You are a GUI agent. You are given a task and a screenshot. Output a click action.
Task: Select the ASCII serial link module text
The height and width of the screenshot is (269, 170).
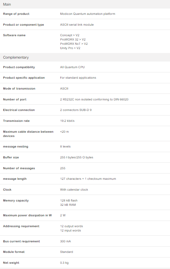coord(77,25)
